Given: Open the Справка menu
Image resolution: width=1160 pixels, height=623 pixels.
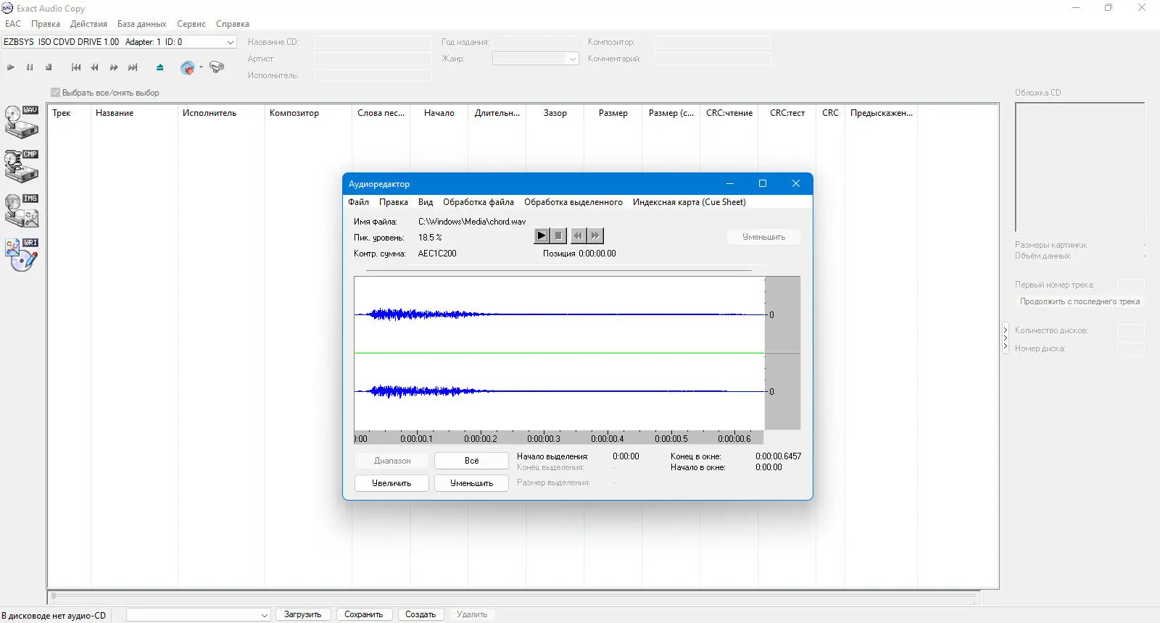Looking at the screenshot, I should pos(233,24).
